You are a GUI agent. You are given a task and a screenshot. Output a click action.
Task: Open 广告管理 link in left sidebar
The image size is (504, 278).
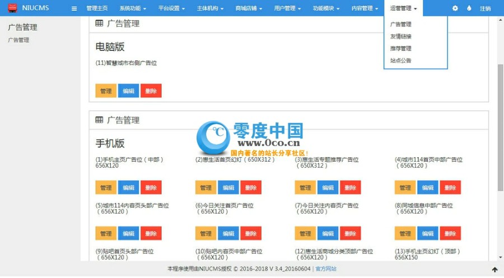tap(18, 40)
